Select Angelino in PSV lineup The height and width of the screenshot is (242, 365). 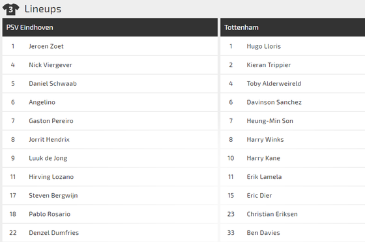[x=42, y=102]
